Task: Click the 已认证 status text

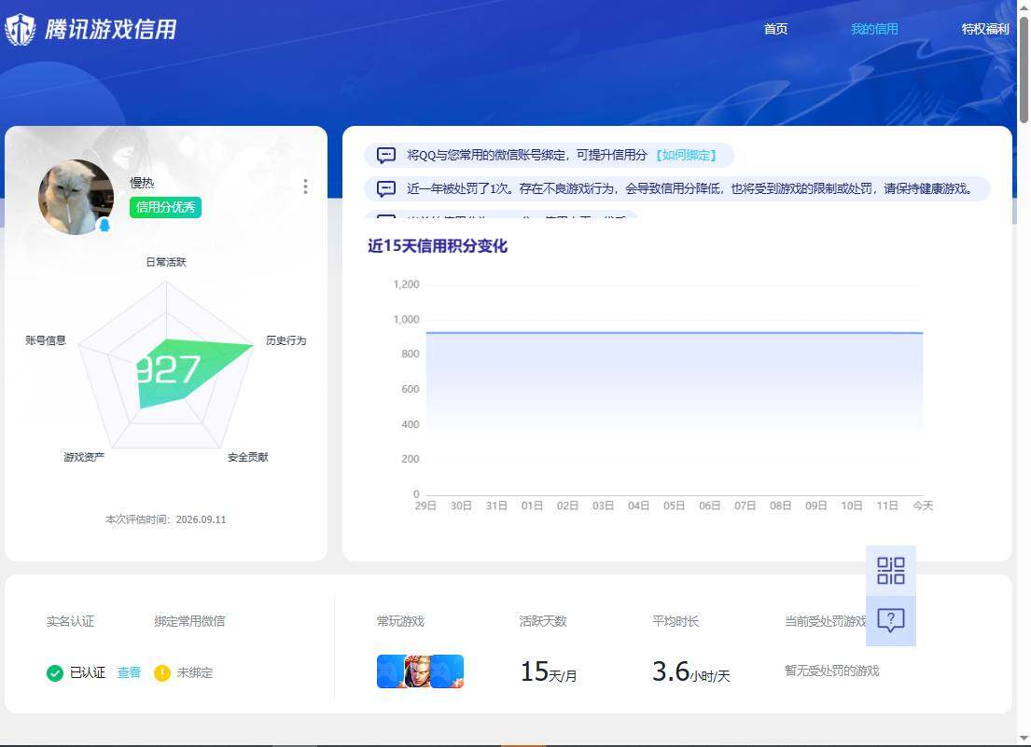Action: point(88,672)
